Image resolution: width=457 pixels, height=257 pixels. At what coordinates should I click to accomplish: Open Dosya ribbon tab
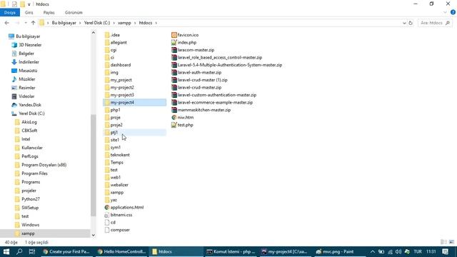point(10,13)
